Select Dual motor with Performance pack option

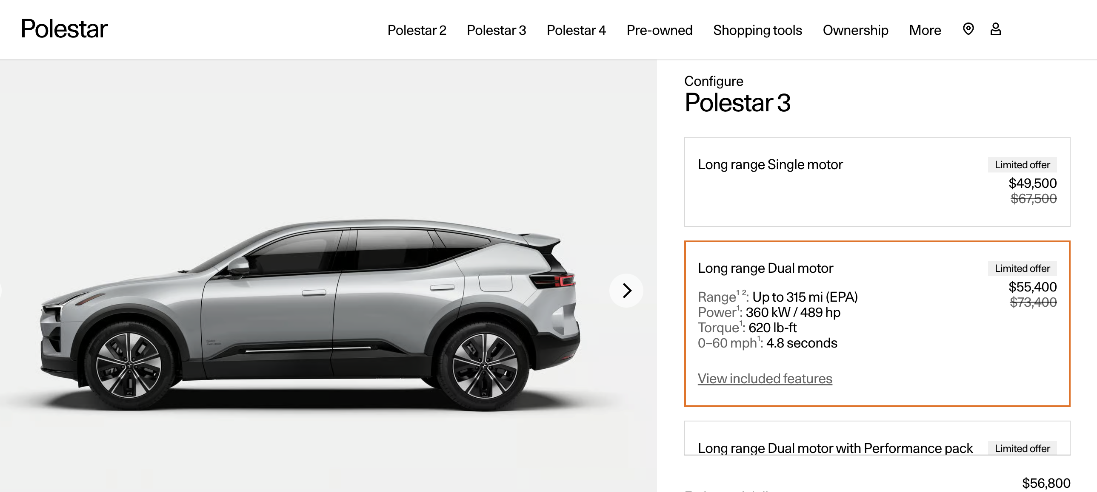click(x=877, y=438)
